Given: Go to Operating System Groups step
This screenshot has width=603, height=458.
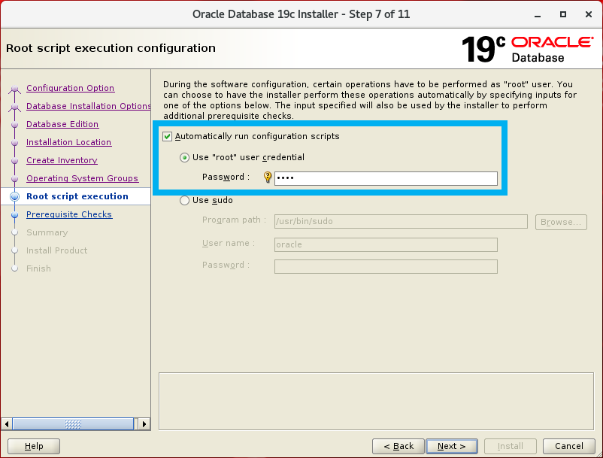Looking at the screenshot, I should click(82, 178).
